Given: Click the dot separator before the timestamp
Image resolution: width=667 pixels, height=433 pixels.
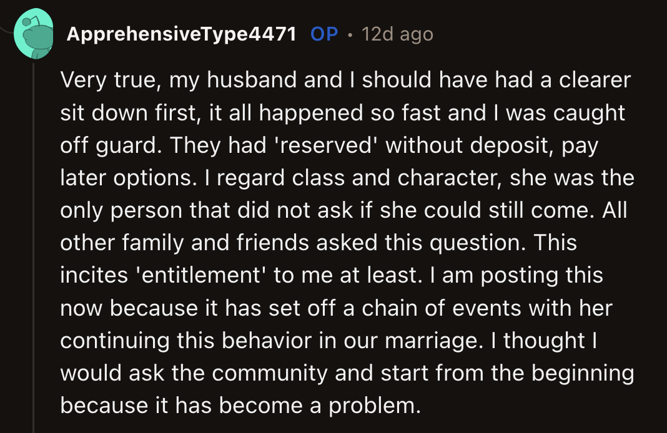Looking at the screenshot, I should (350, 35).
